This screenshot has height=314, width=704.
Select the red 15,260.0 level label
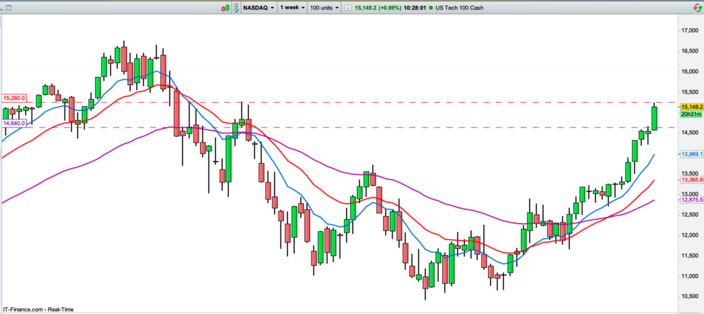pyautogui.click(x=14, y=98)
